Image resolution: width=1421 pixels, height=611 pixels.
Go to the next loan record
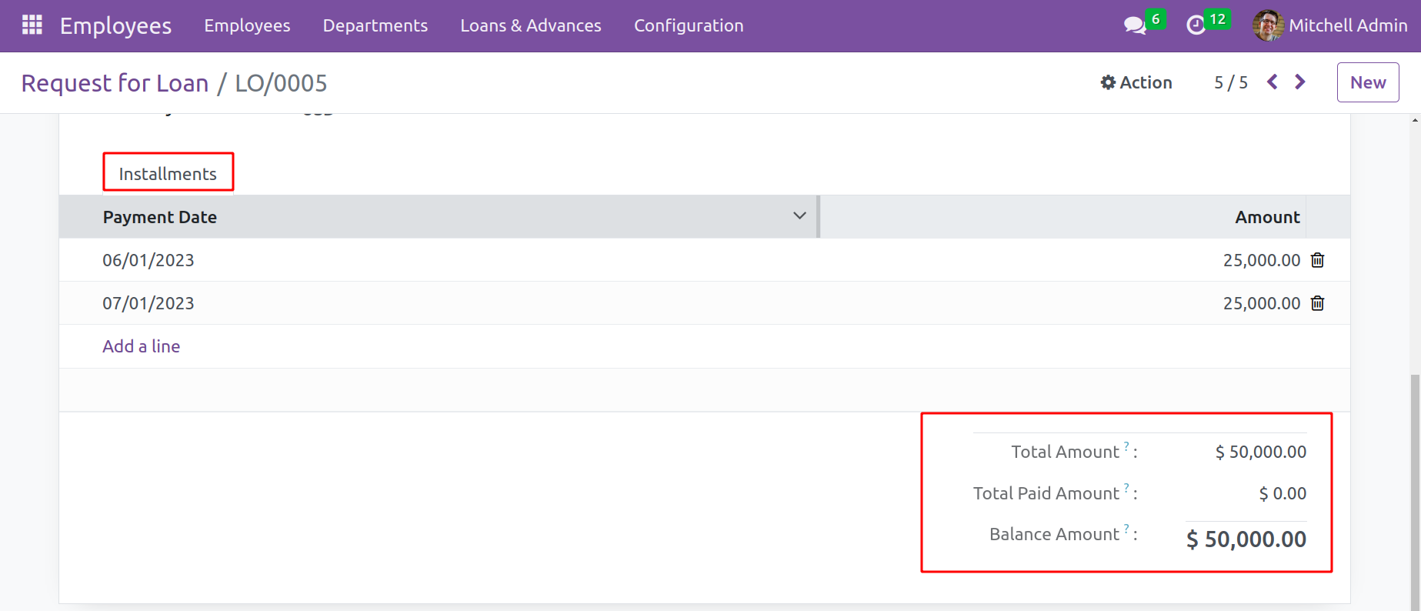click(1300, 82)
